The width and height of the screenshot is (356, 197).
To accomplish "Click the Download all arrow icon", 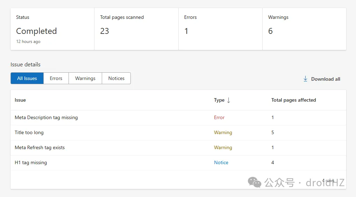I will [305, 79].
